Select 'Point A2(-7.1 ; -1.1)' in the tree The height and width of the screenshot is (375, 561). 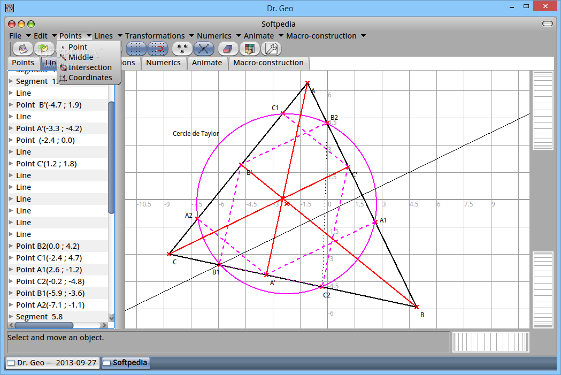pyautogui.click(x=50, y=305)
